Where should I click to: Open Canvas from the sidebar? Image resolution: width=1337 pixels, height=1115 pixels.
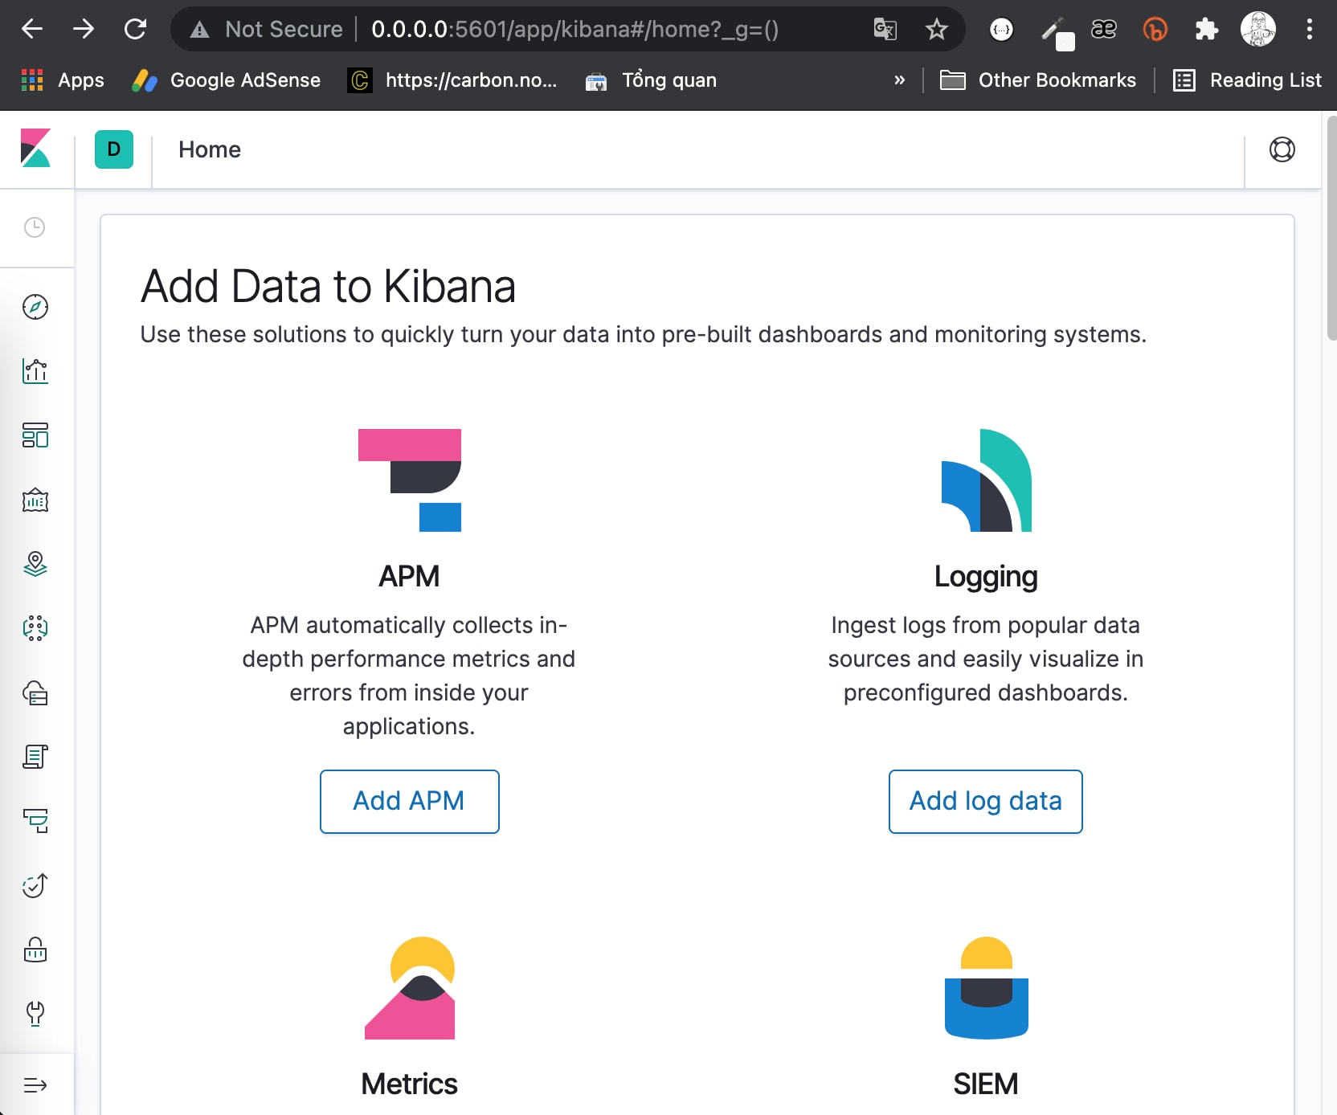[x=35, y=500]
